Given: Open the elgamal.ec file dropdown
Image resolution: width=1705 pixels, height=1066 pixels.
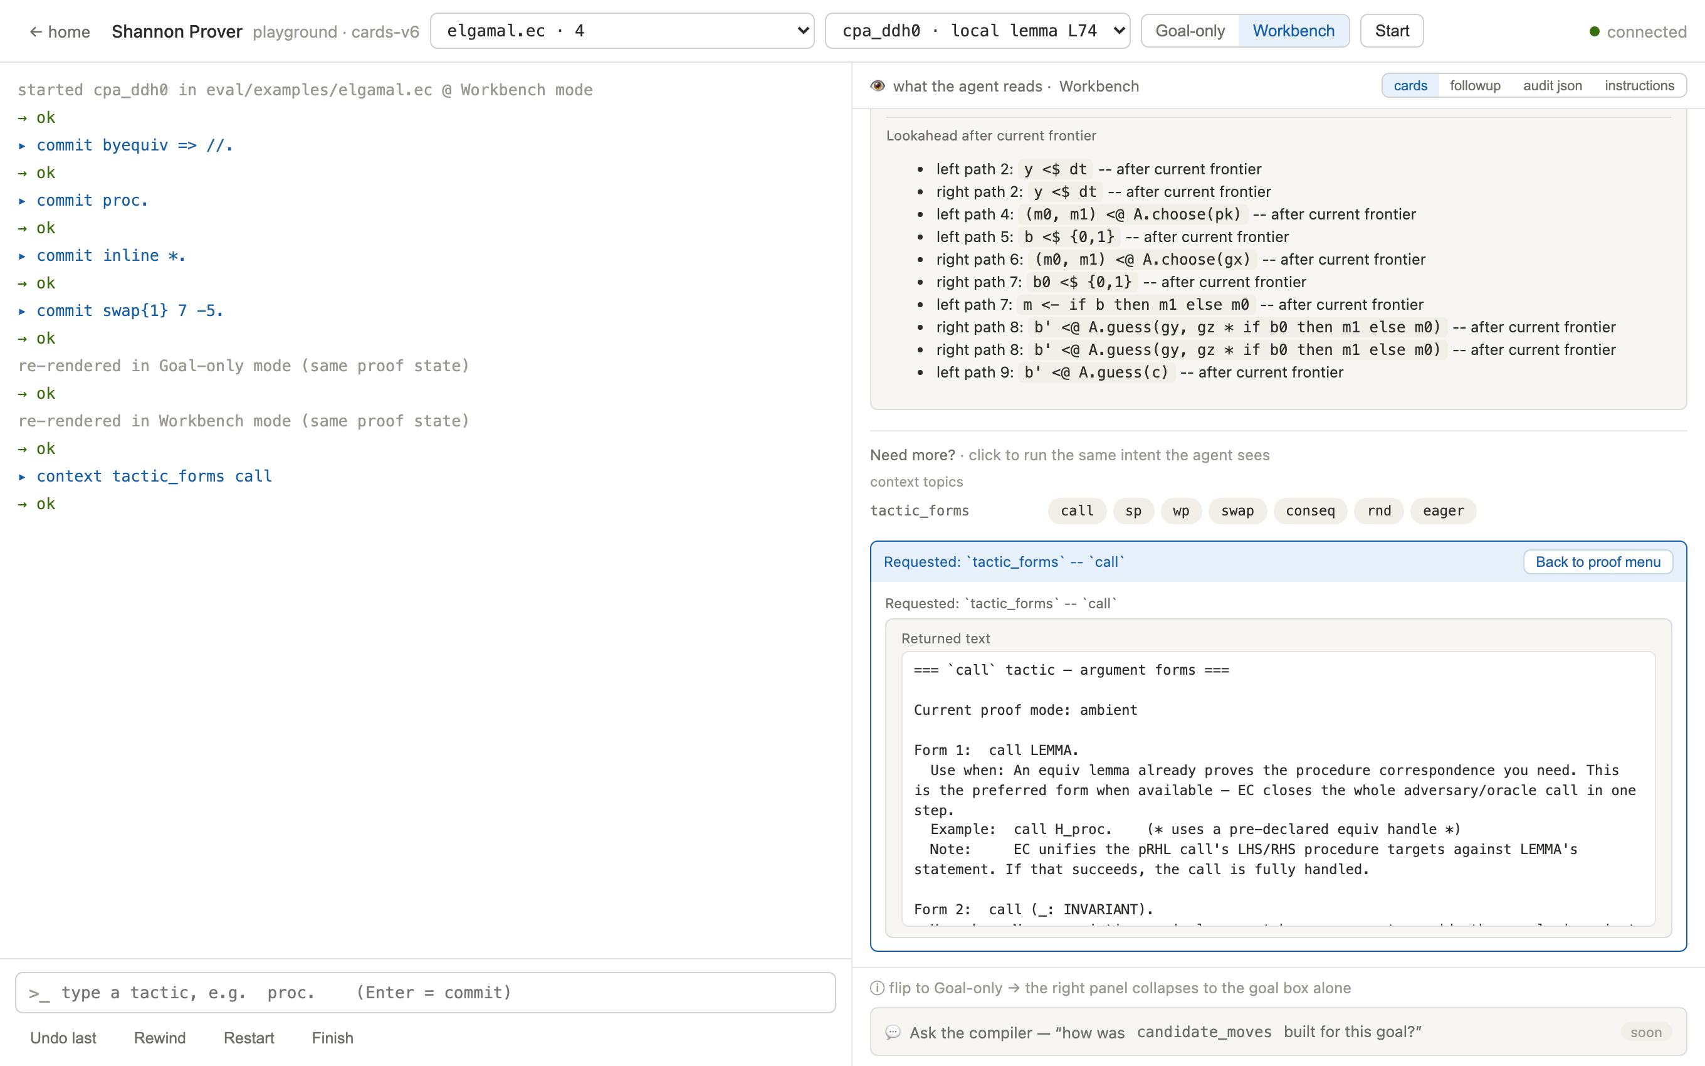Looking at the screenshot, I should tap(622, 31).
